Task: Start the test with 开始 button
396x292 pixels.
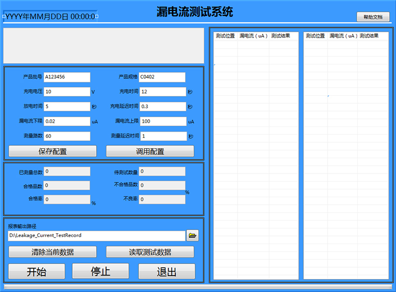Action: pos(37,272)
